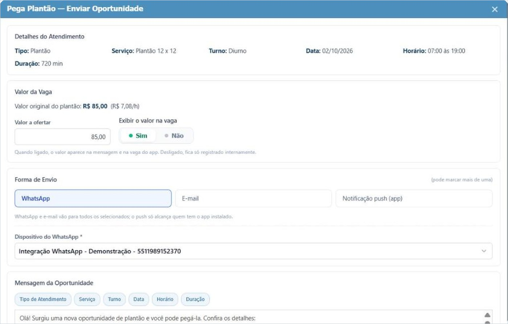Click the Turno value Diurno
This screenshot has height=324, width=508.
point(237,51)
